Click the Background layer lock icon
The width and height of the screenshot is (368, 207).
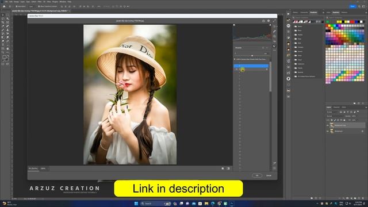coord(363,132)
